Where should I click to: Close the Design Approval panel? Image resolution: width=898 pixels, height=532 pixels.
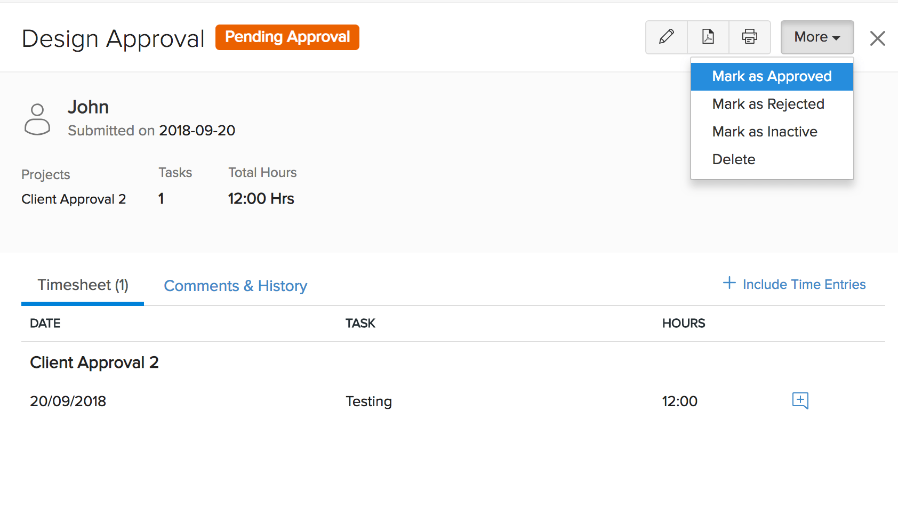877,38
